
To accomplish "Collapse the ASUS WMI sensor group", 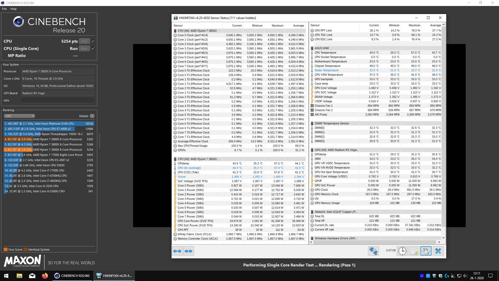I will (312, 48).
